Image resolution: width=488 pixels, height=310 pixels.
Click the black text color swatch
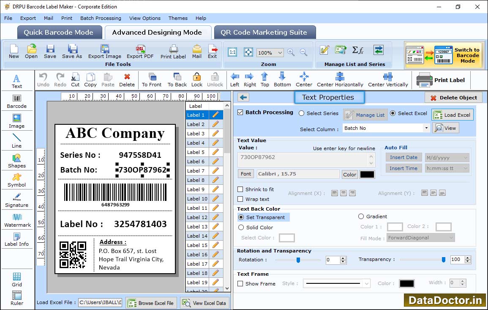click(367, 175)
